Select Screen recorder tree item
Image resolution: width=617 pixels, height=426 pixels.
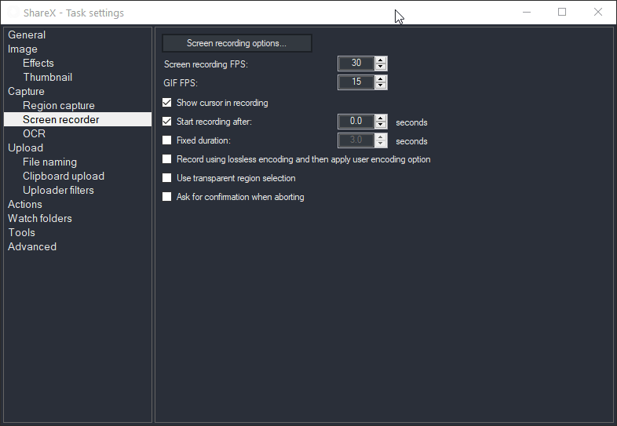(78, 119)
